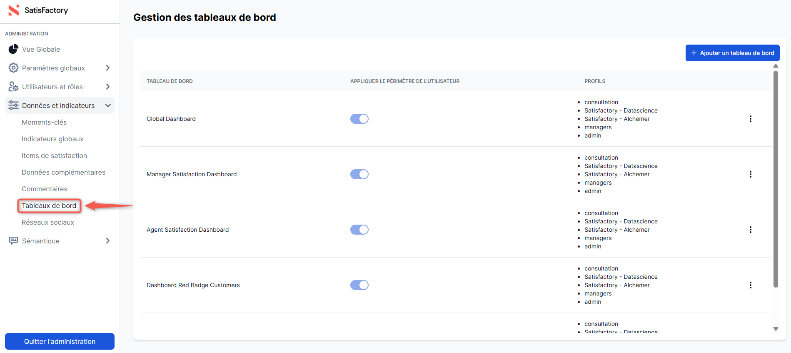The width and height of the screenshot is (791, 353).
Task: Click the Paramètres globaux gear icon
Action: click(x=13, y=68)
